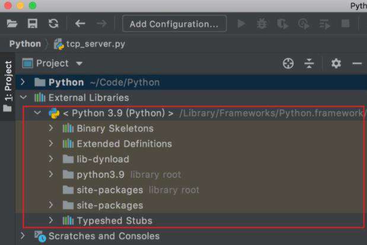Screen dimensions: 367x245
Task: Click the Open folder toolbar icon
Action: click(12, 24)
